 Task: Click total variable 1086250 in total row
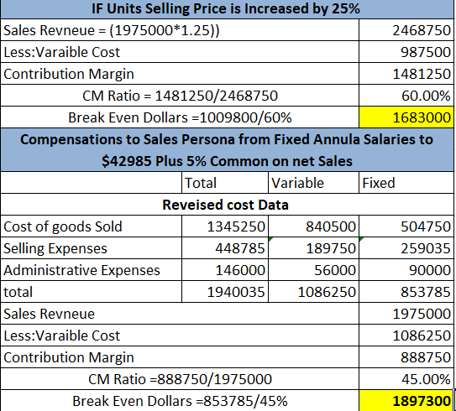click(313, 292)
